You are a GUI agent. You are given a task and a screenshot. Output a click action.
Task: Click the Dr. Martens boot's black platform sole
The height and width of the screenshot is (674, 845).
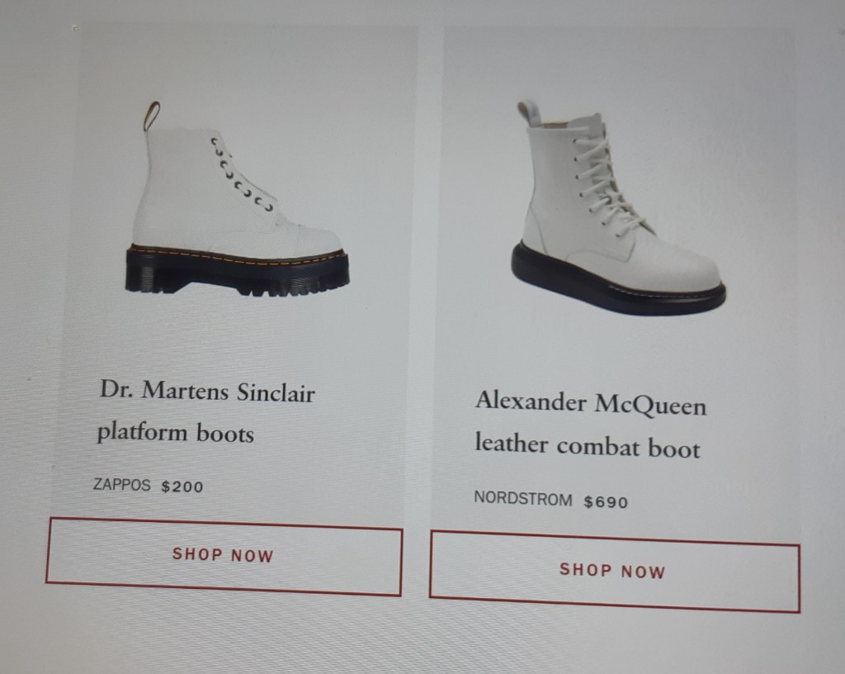point(237,271)
